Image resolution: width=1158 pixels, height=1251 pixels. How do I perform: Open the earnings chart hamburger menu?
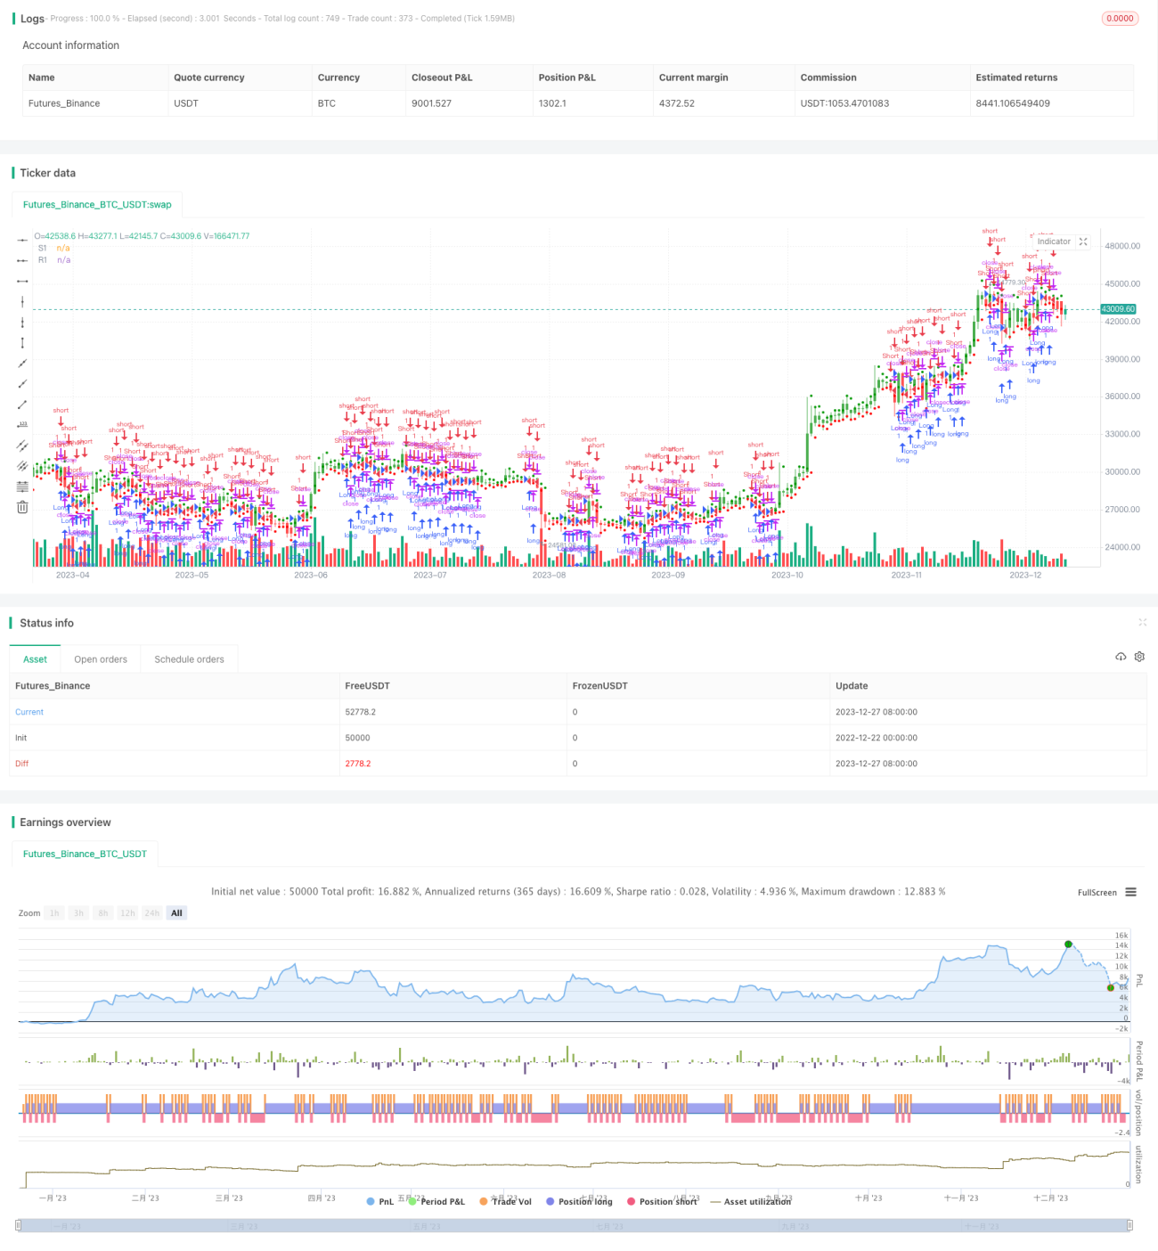point(1130,892)
